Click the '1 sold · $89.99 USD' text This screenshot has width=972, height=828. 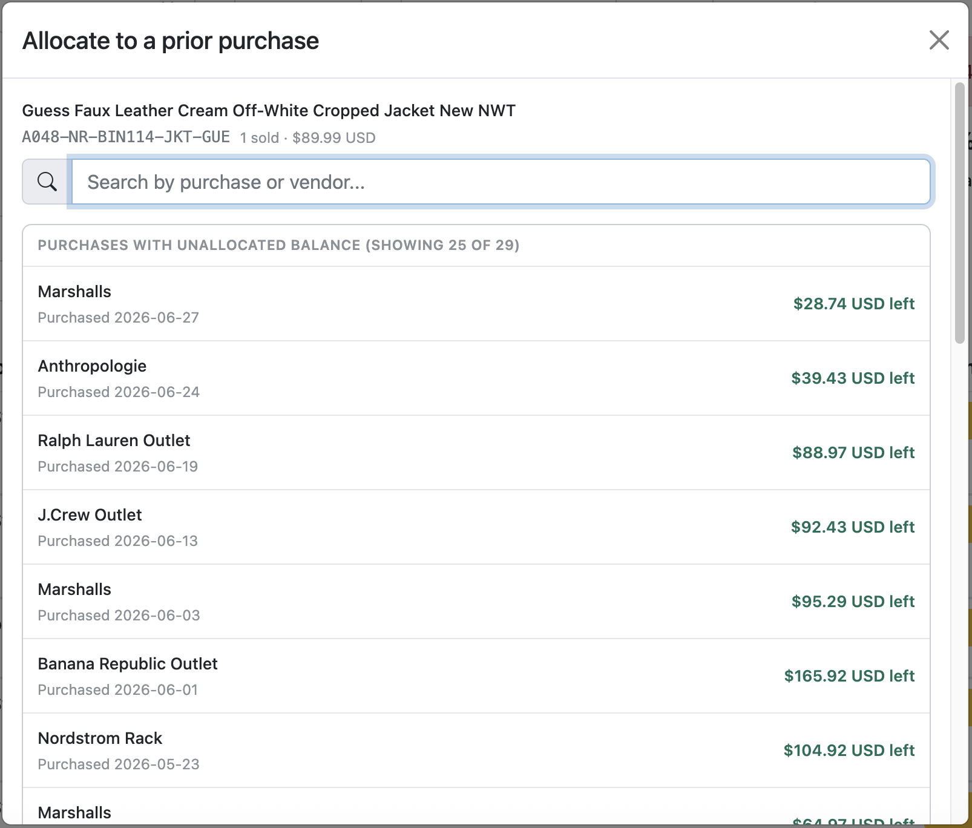[x=308, y=138]
